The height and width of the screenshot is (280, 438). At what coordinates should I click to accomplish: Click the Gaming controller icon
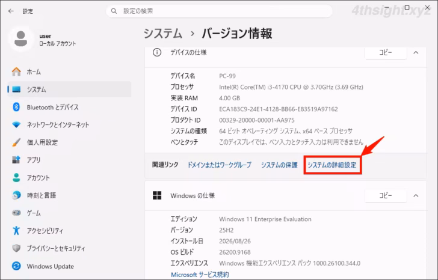tap(16, 213)
